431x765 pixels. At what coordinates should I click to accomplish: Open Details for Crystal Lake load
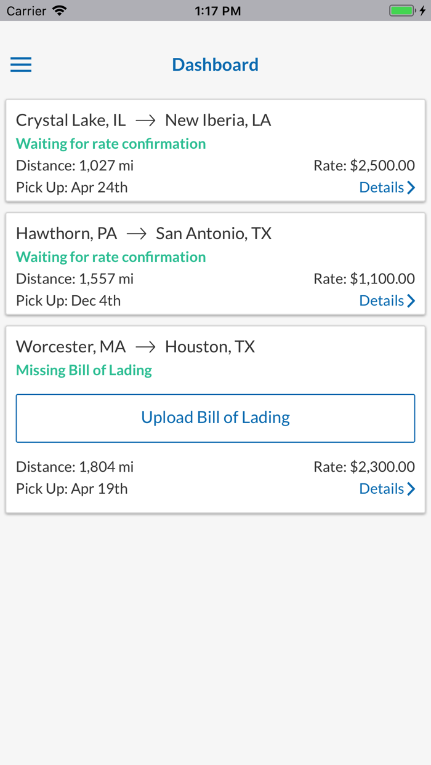coord(387,188)
